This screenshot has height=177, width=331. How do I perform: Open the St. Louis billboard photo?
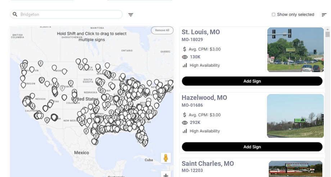295,50
